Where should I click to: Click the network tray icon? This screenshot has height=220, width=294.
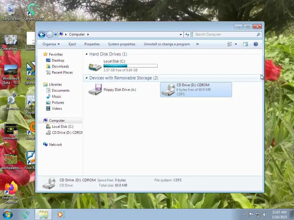pyautogui.click(x=258, y=215)
